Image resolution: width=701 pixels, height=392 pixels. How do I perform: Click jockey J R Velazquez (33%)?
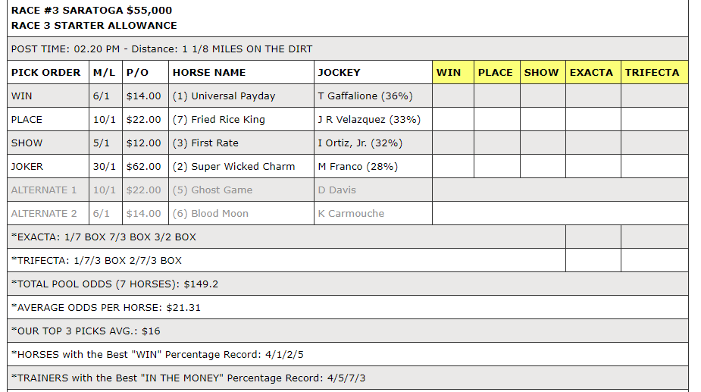coord(369,120)
